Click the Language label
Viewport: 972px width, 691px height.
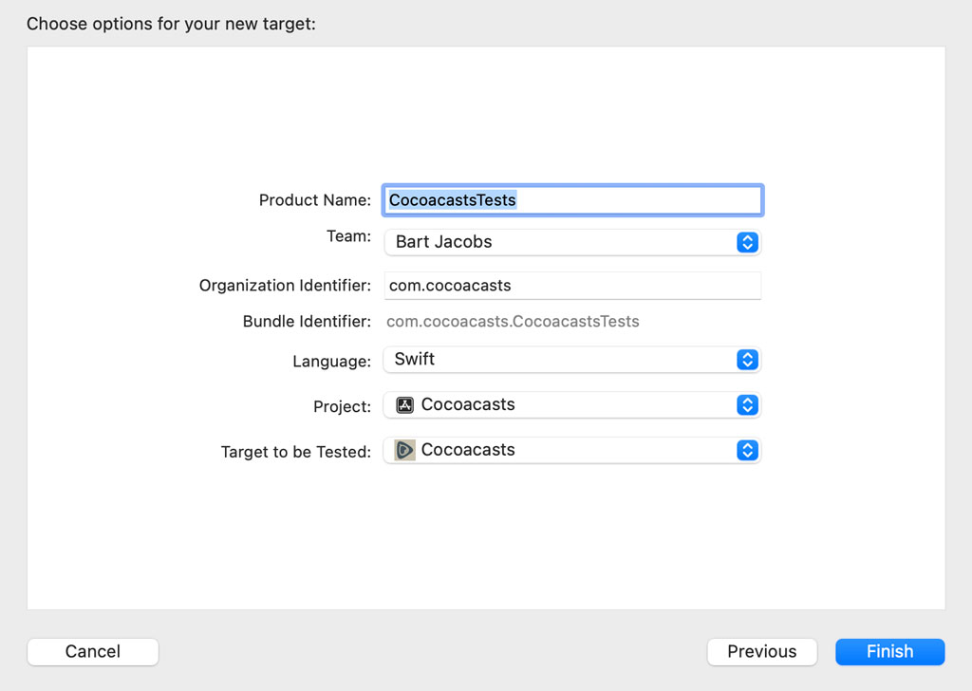coord(331,362)
